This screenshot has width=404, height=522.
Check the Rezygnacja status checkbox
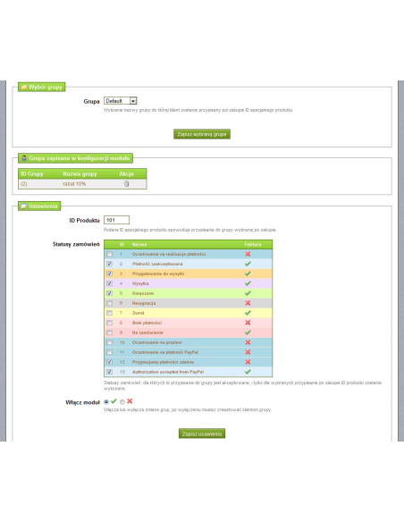[109, 303]
